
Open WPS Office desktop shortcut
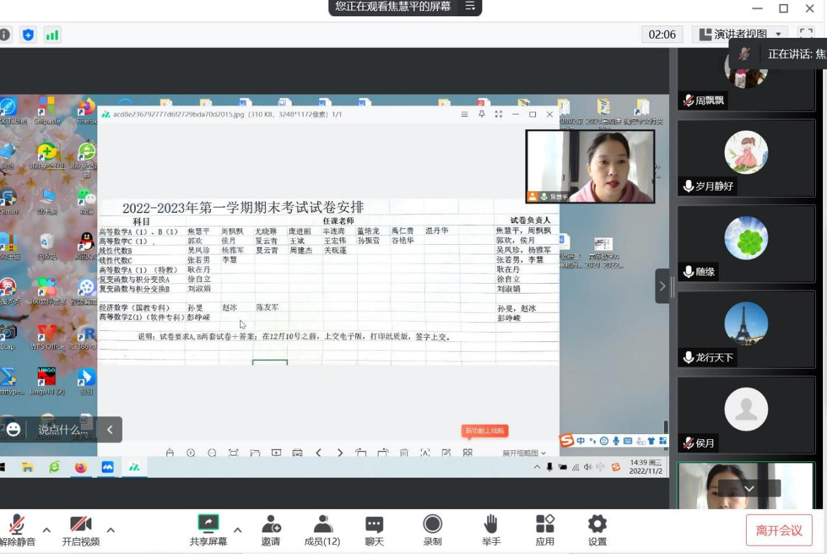click(x=46, y=337)
